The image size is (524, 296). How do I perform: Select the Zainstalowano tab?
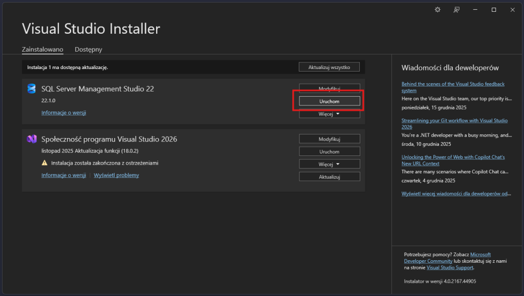click(x=42, y=50)
